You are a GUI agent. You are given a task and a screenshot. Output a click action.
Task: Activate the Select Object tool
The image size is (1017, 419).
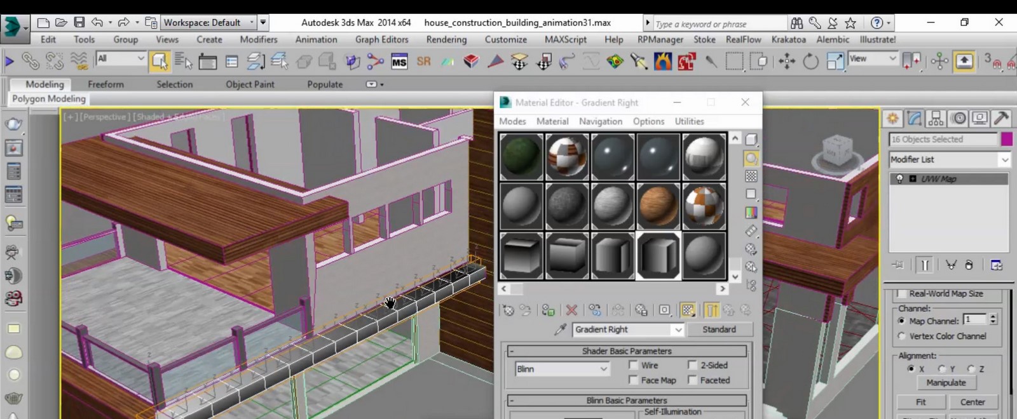(x=160, y=61)
